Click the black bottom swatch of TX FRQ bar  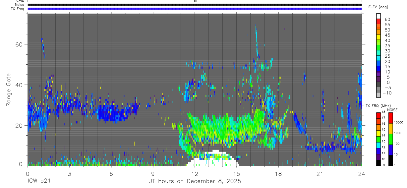tap(378, 163)
